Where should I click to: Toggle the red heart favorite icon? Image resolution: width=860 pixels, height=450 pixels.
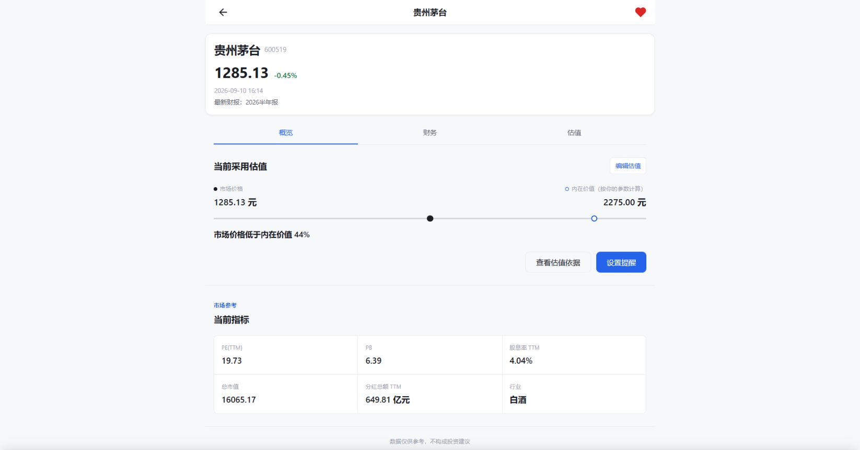[641, 12]
